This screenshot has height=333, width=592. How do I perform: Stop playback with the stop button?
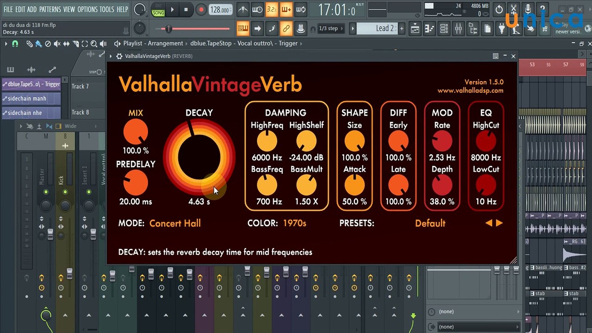tap(186, 9)
